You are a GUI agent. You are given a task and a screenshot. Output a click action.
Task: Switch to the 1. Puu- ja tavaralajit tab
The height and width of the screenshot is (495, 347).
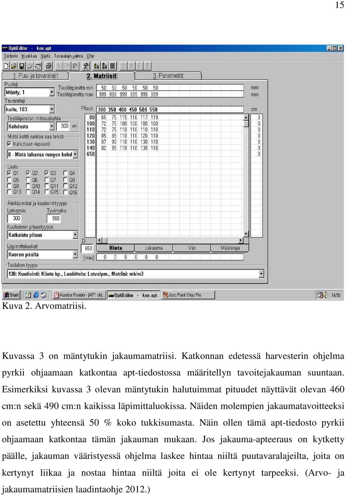[x=35, y=76]
